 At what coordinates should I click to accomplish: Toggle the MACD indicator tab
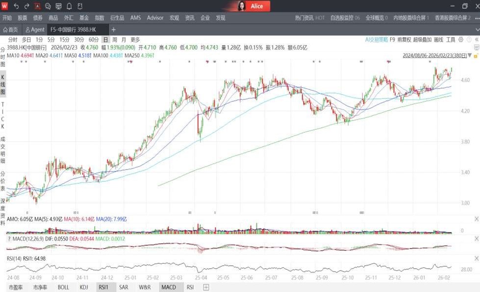(168, 288)
